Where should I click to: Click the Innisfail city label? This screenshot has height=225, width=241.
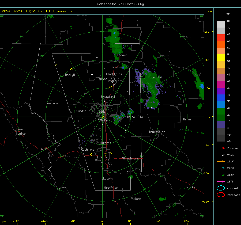pyautogui.click(x=108, y=97)
